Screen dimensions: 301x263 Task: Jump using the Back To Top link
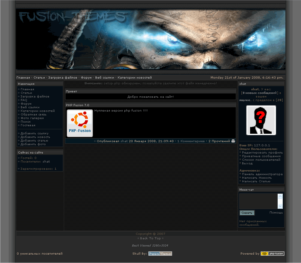tap(150, 238)
